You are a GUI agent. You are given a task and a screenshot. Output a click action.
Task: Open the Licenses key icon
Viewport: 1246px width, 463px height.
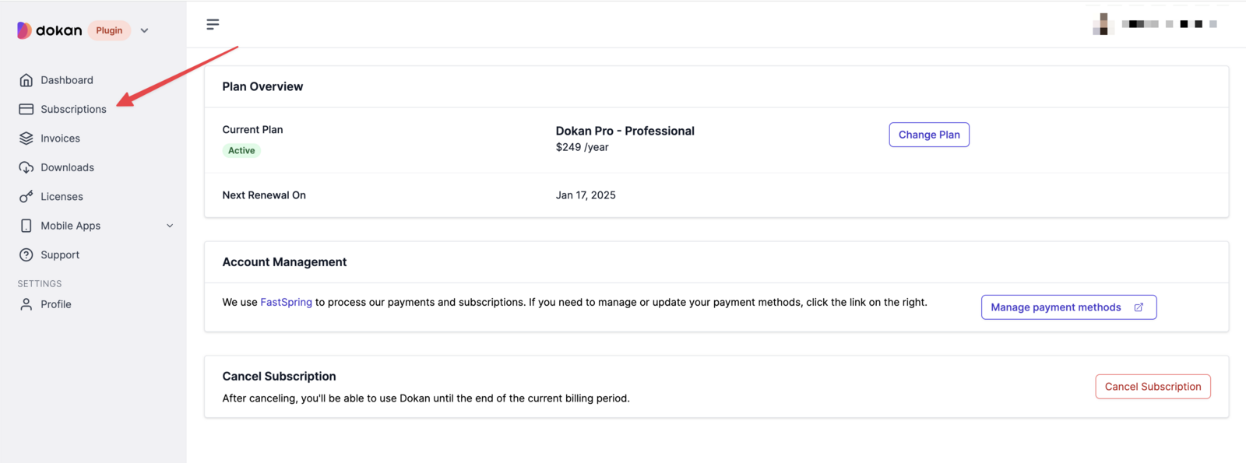[x=26, y=196]
